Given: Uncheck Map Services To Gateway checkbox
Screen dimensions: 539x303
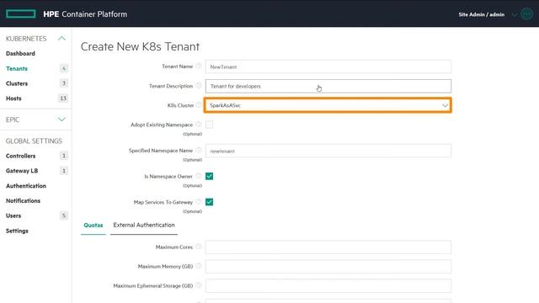Looking at the screenshot, I should [209, 202].
